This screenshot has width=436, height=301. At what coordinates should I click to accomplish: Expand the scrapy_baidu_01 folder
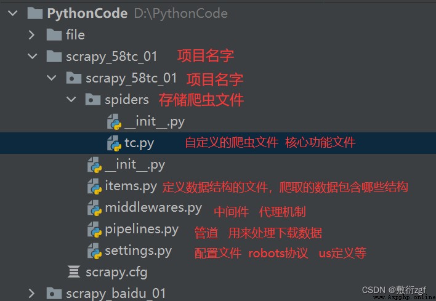point(31,294)
